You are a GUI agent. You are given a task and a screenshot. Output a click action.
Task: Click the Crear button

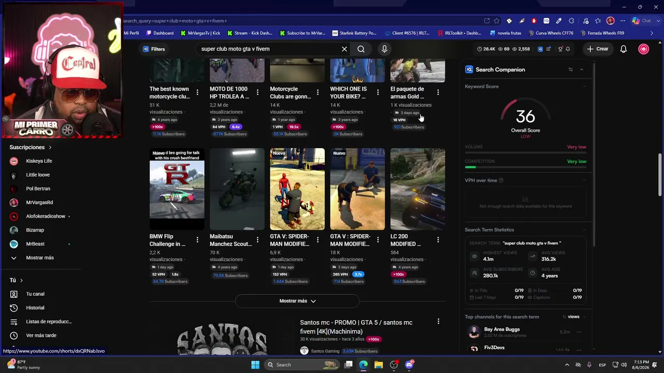598,49
